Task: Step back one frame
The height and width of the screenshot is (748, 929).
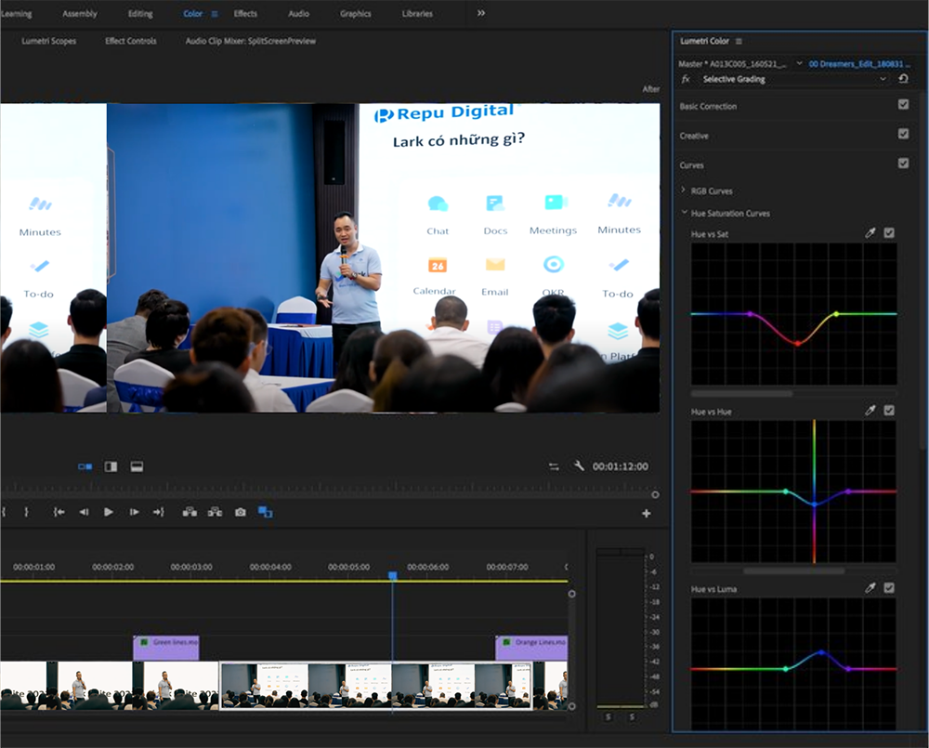Action: point(84,512)
